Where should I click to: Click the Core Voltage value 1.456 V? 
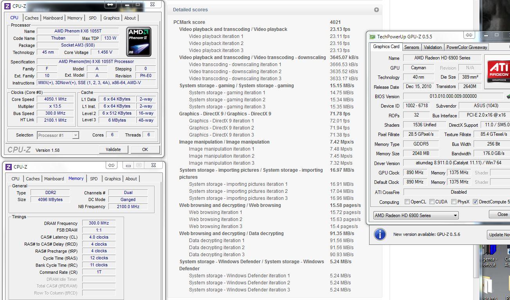click(x=105, y=52)
